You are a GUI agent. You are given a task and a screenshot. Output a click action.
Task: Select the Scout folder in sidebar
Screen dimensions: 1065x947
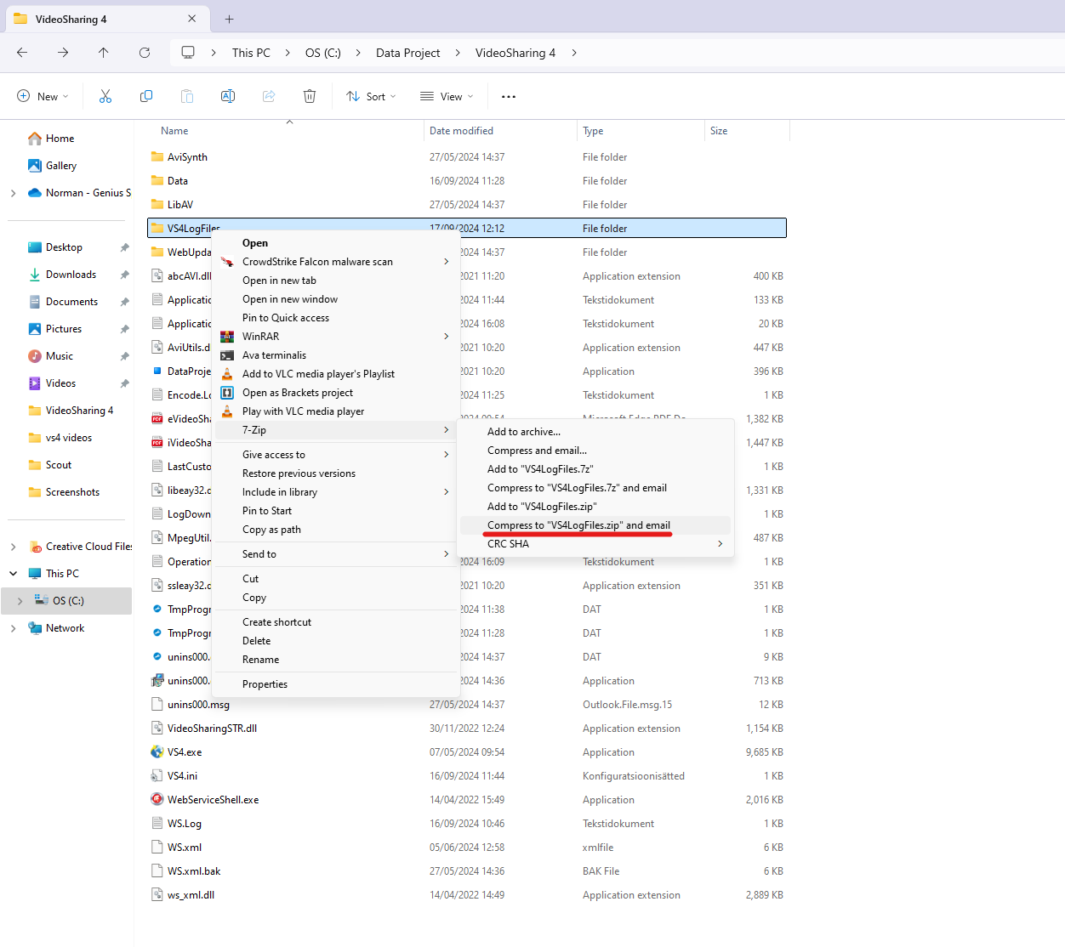[x=59, y=465]
